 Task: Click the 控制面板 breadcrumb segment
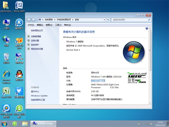(x=49, y=20)
